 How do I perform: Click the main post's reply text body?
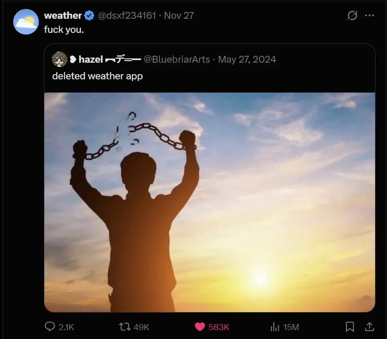(64, 30)
